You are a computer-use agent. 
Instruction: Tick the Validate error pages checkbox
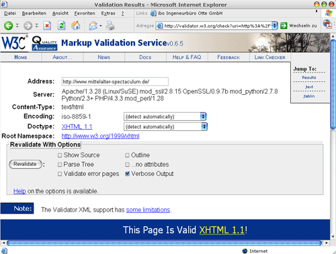coord(60,174)
